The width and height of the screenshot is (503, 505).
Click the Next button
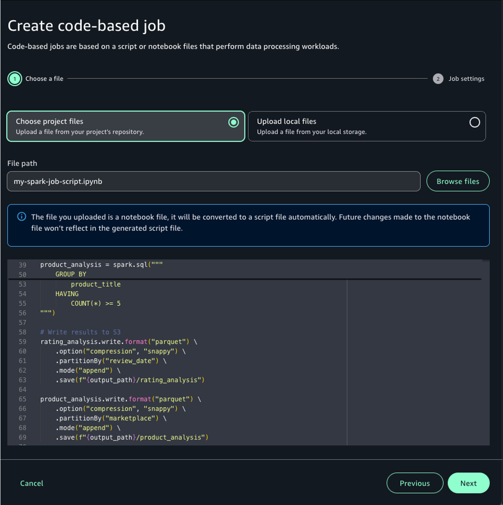[x=468, y=483]
